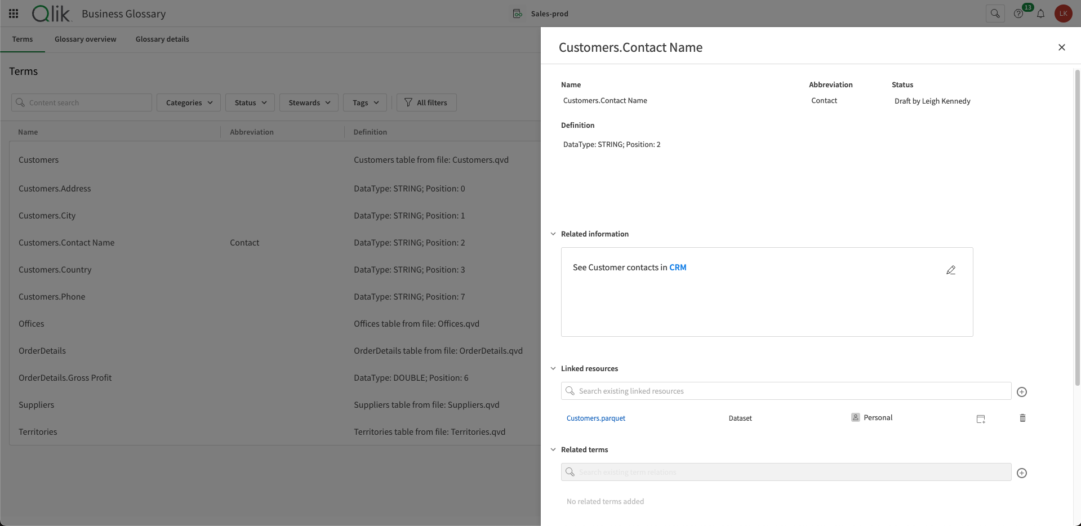Image resolution: width=1081 pixels, height=526 pixels.
Task: Click the Contact abbreviation cell in table
Action: (244, 243)
